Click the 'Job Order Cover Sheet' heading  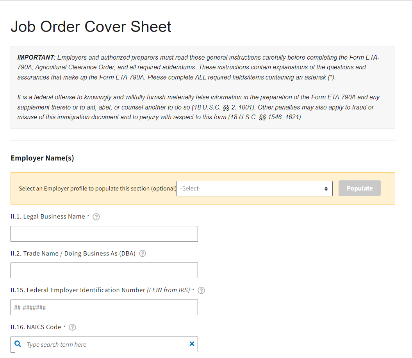pyautogui.click(x=91, y=27)
